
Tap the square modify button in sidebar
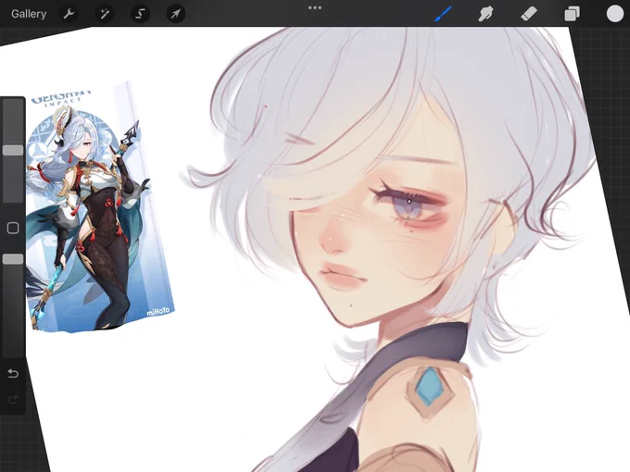point(13,228)
